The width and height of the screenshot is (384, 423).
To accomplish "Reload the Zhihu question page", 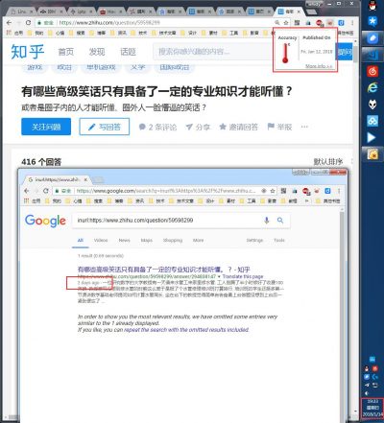I will pos(28,23).
